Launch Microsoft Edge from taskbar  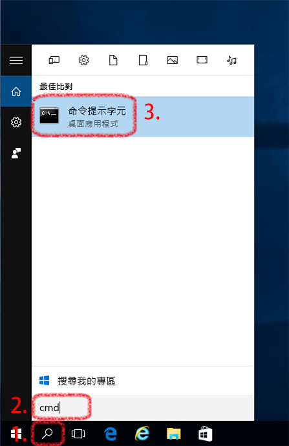(111, 434)
